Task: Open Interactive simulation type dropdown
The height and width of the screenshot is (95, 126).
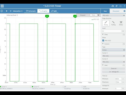Action: (x=18, y=11)
